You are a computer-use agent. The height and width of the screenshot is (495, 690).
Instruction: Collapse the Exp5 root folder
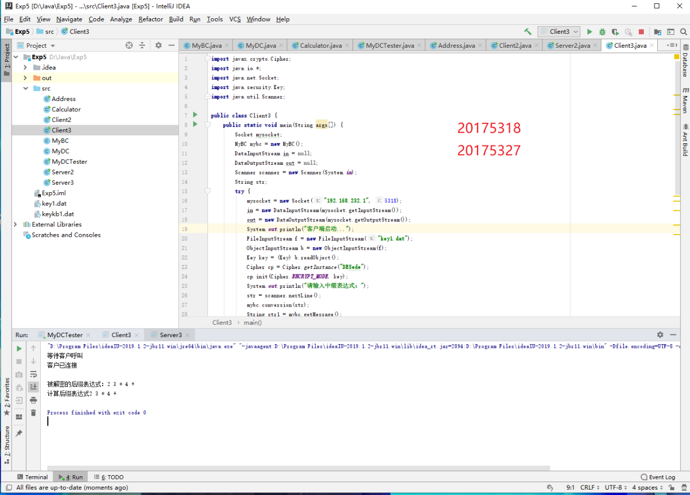16,57
